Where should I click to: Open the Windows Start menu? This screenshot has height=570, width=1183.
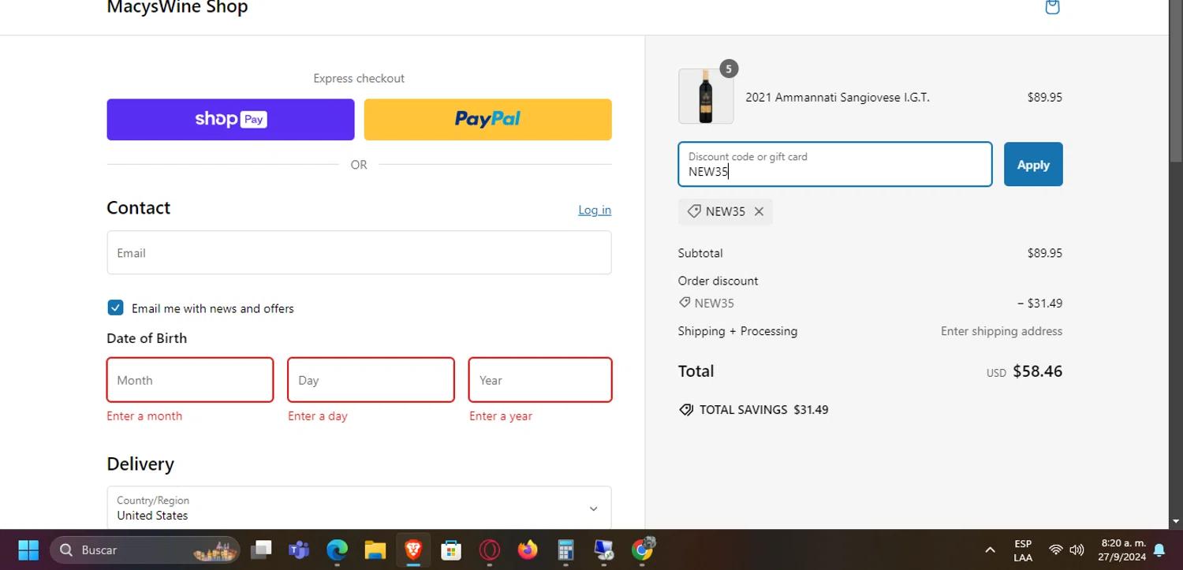(x=28, y=550)
